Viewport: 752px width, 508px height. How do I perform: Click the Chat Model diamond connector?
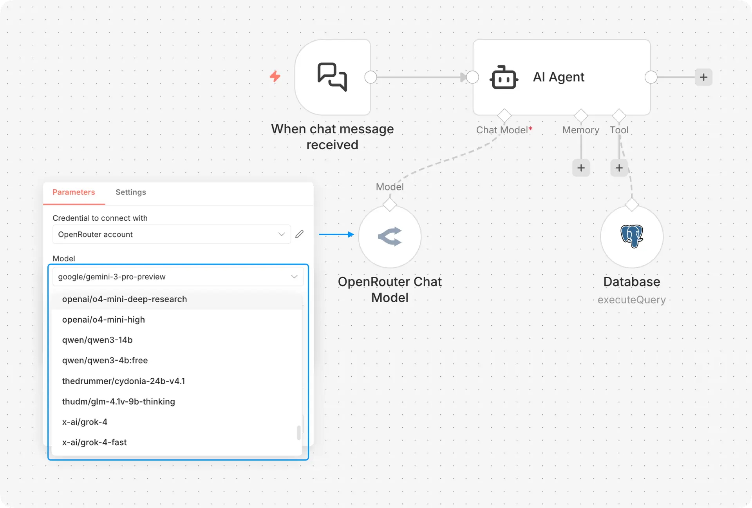point(504,116)
